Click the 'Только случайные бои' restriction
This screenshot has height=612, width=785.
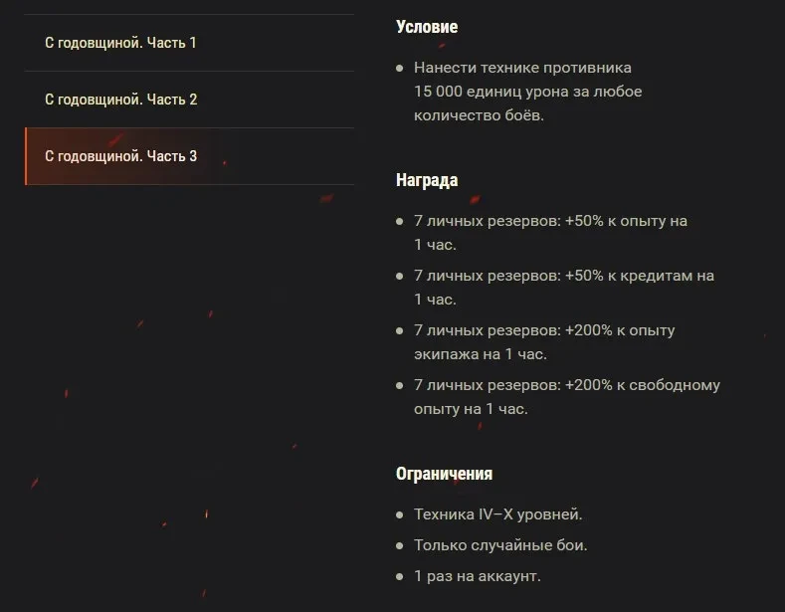(x=500, y=545)
